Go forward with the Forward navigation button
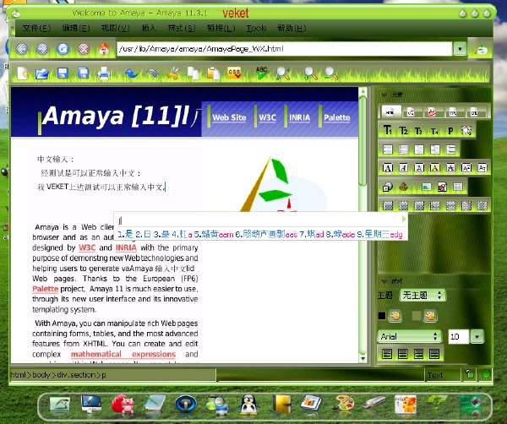The image size is (507, 424). 42,49
